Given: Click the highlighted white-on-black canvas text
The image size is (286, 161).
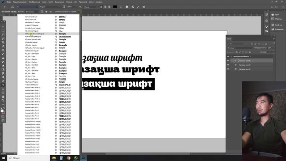Looking at the screenshot, I should click(x=118, y=84).
